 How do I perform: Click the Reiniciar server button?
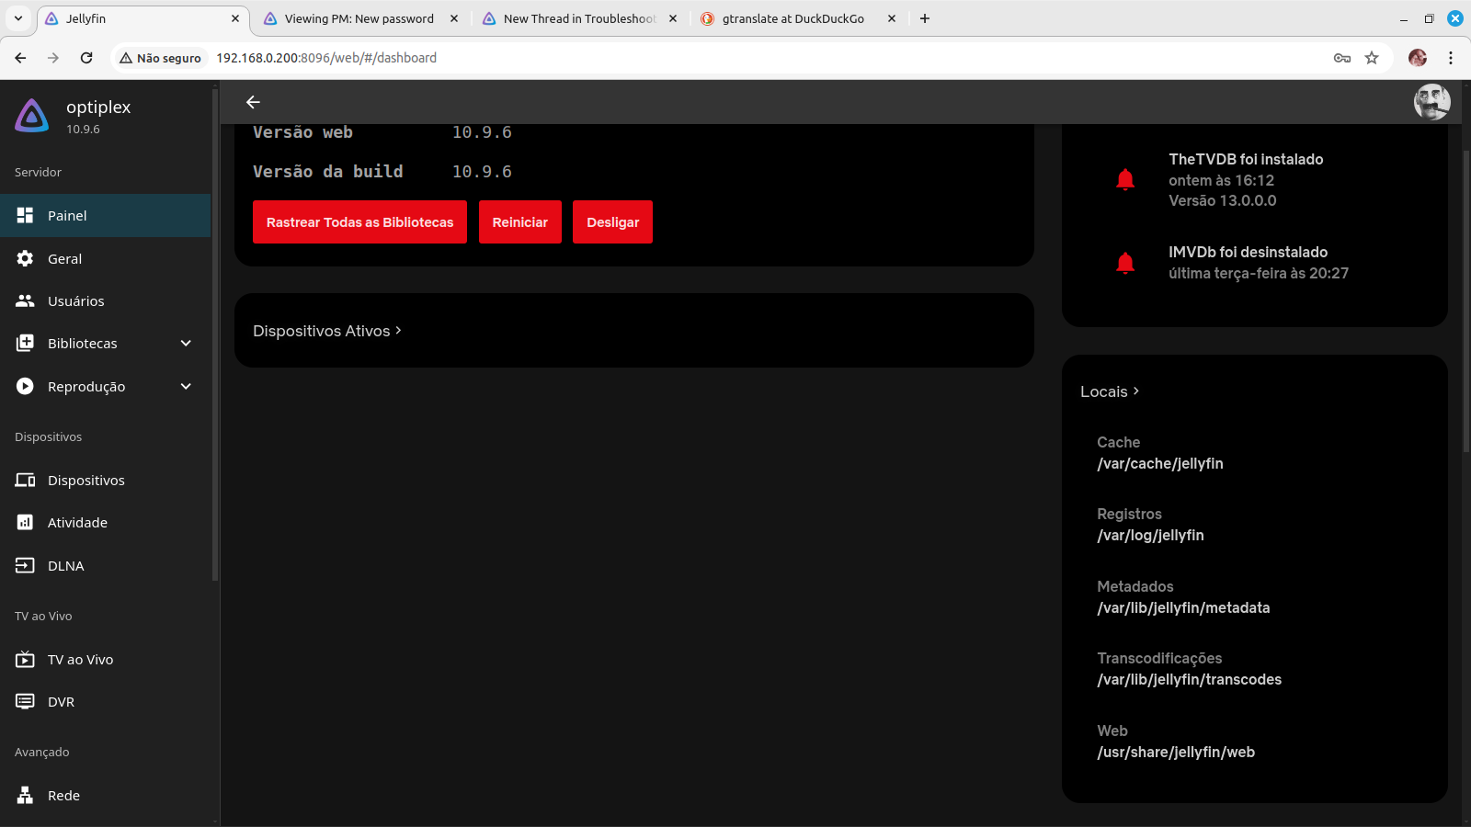519,222
